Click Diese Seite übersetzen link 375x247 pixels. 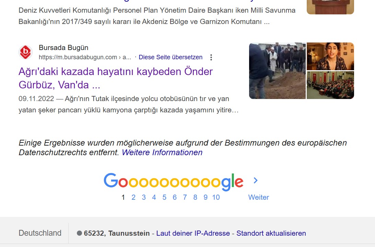click(x=171, y=57)
